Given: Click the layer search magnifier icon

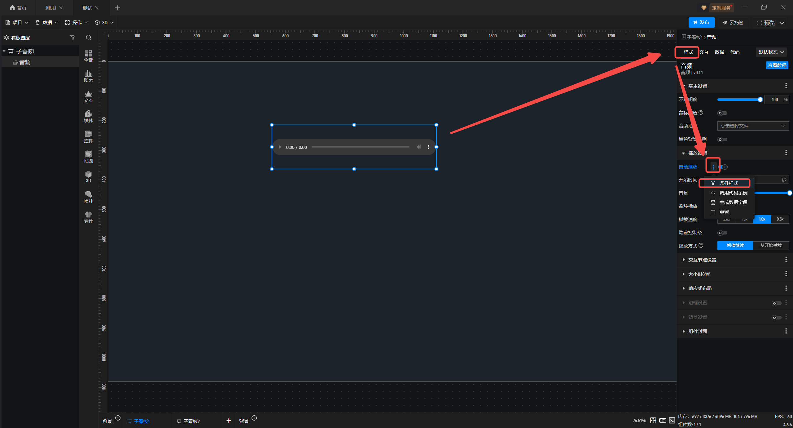Looking at the screenshot, I should (89, 38).
